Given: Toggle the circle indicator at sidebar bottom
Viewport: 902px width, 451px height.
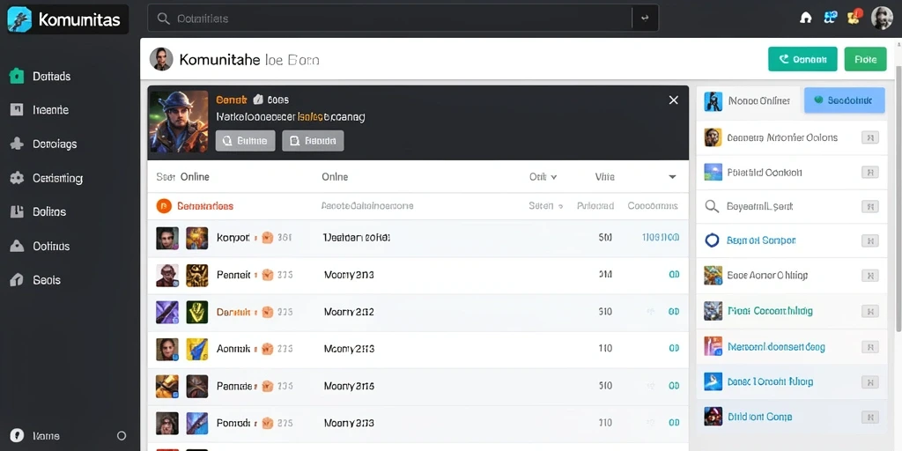Looking at the screenshot, I should (122, 435).
